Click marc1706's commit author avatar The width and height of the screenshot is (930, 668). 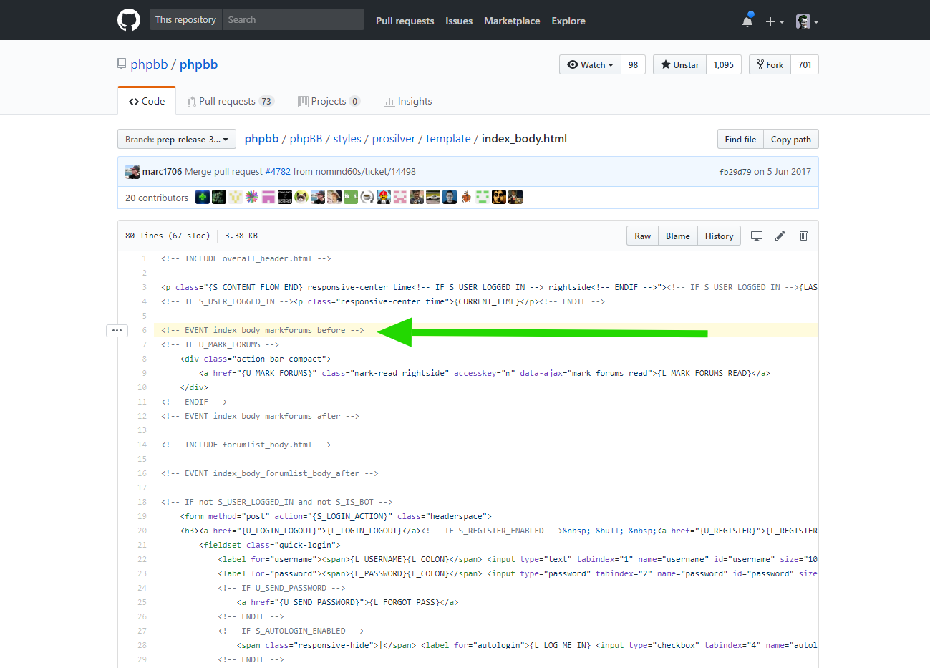click(132, 172)
